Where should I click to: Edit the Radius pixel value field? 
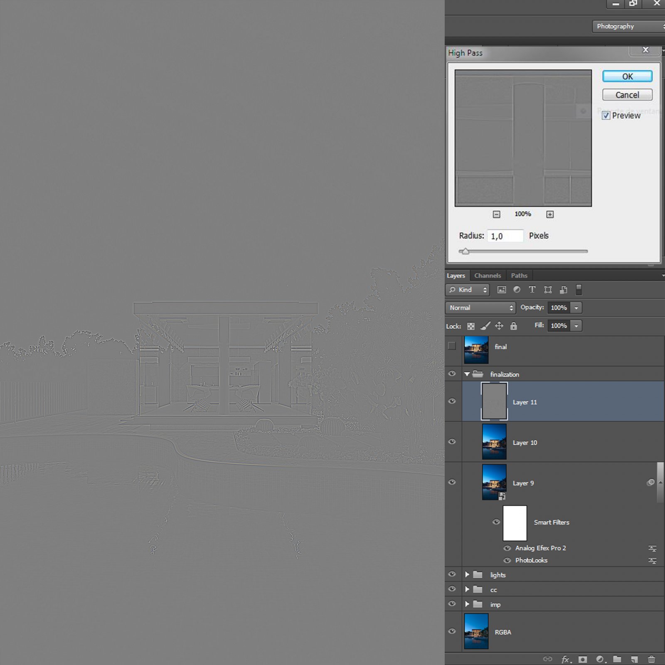[505, 236]
